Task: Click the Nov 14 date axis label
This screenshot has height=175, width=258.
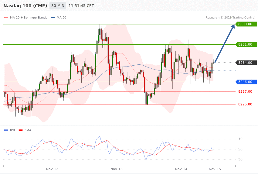Action: (181, 169)
